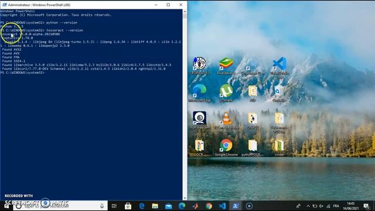Open Microsoft Store from the taskbar
Screen dimensions: 375x211
tap(128, 206)
